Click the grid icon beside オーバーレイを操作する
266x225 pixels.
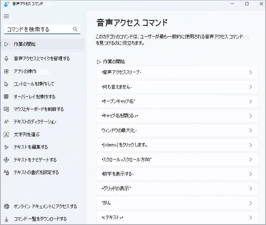6,96
